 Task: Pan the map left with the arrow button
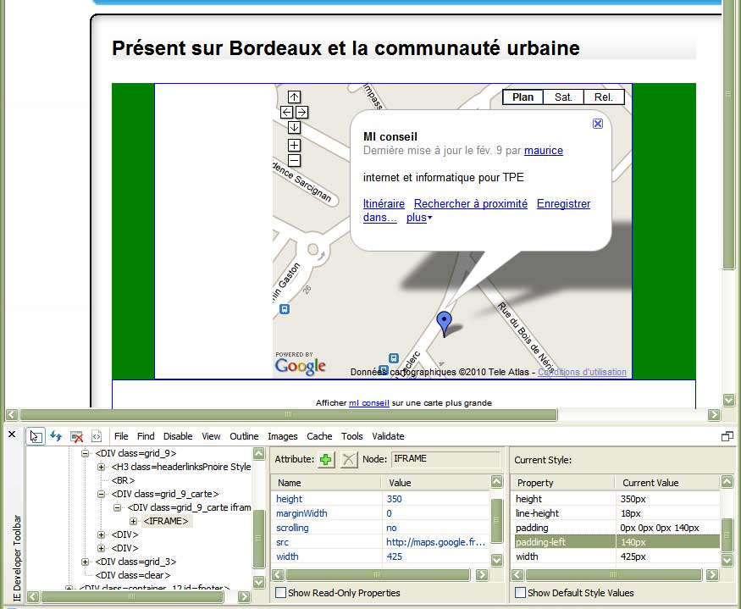pos(286,112)
